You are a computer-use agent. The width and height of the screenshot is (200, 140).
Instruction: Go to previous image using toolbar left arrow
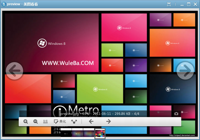pos(91,121)
